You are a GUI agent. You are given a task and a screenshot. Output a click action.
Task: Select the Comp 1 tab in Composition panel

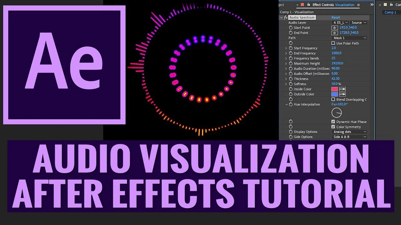[390, 12]
